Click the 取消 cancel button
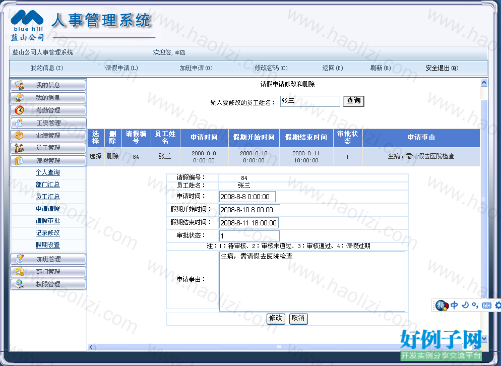The width and height of the screenshot is (501, 366). click(x=298, y=319)
